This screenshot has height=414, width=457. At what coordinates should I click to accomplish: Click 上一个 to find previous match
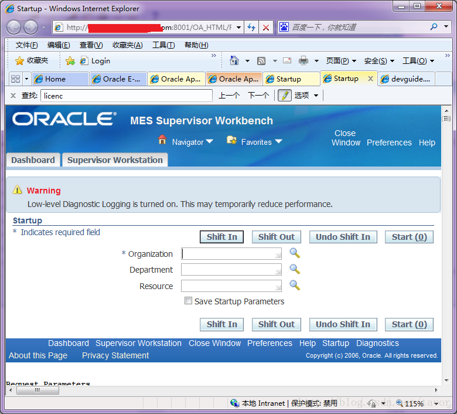pyautogui.click(x=229, y=96)
